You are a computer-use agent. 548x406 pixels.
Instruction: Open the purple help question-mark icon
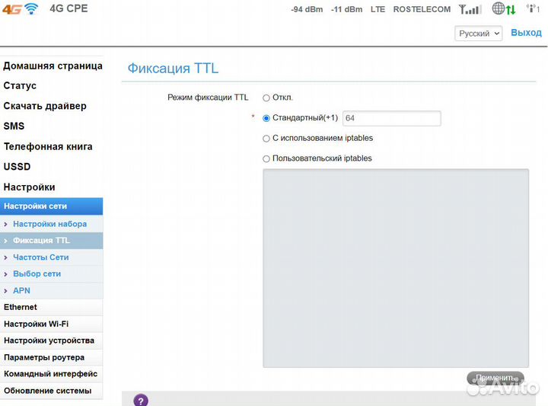click(x=141, y=401)
